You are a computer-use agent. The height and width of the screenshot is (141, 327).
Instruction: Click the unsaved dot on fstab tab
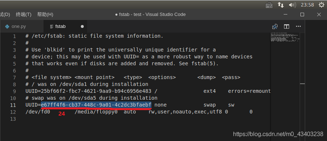(82, 26)
